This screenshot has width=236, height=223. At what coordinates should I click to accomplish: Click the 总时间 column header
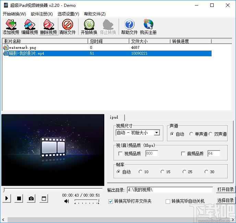point(108,41)
